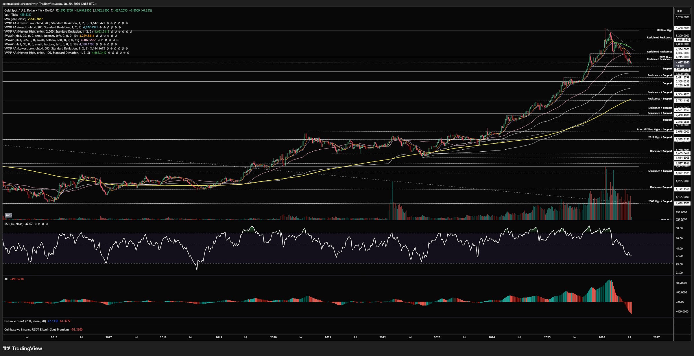The height and width of the screenshot is (356, 694).
Task: Click the 37.00 RSI scale value
Action: (679, 256)
